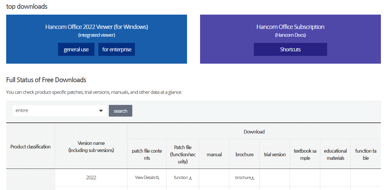Image resolution: width=391 pixels, height=190 pixels.
Task: Open Hancom Docs via the Shortcuts button
Action: [290, 49]
